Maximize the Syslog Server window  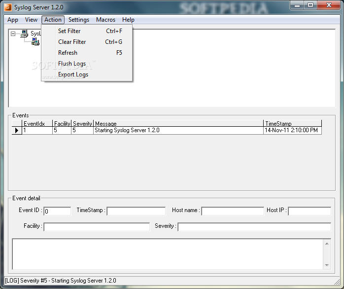(310, 5)
